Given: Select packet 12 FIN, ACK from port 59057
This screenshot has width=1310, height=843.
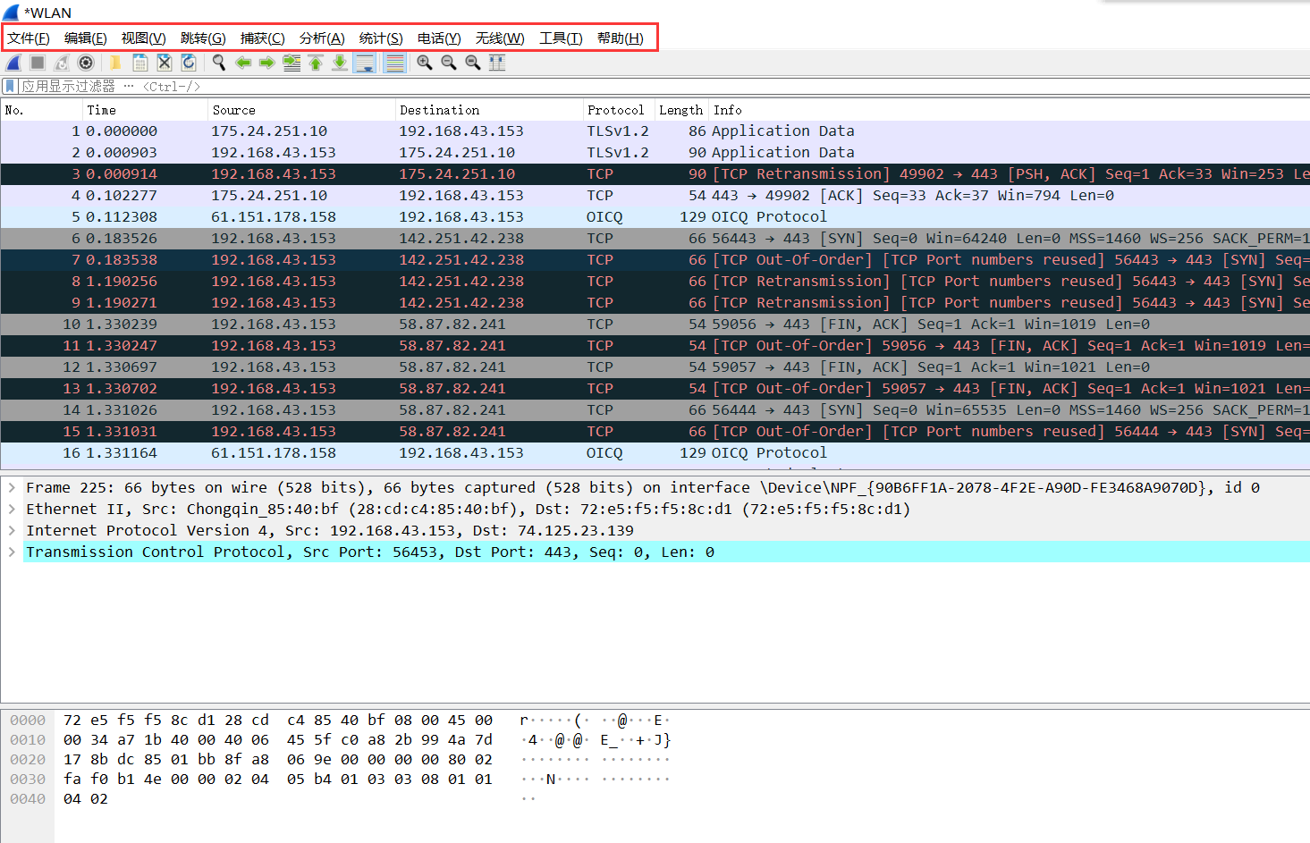Looking at the screenshot, I should (655, 367).
